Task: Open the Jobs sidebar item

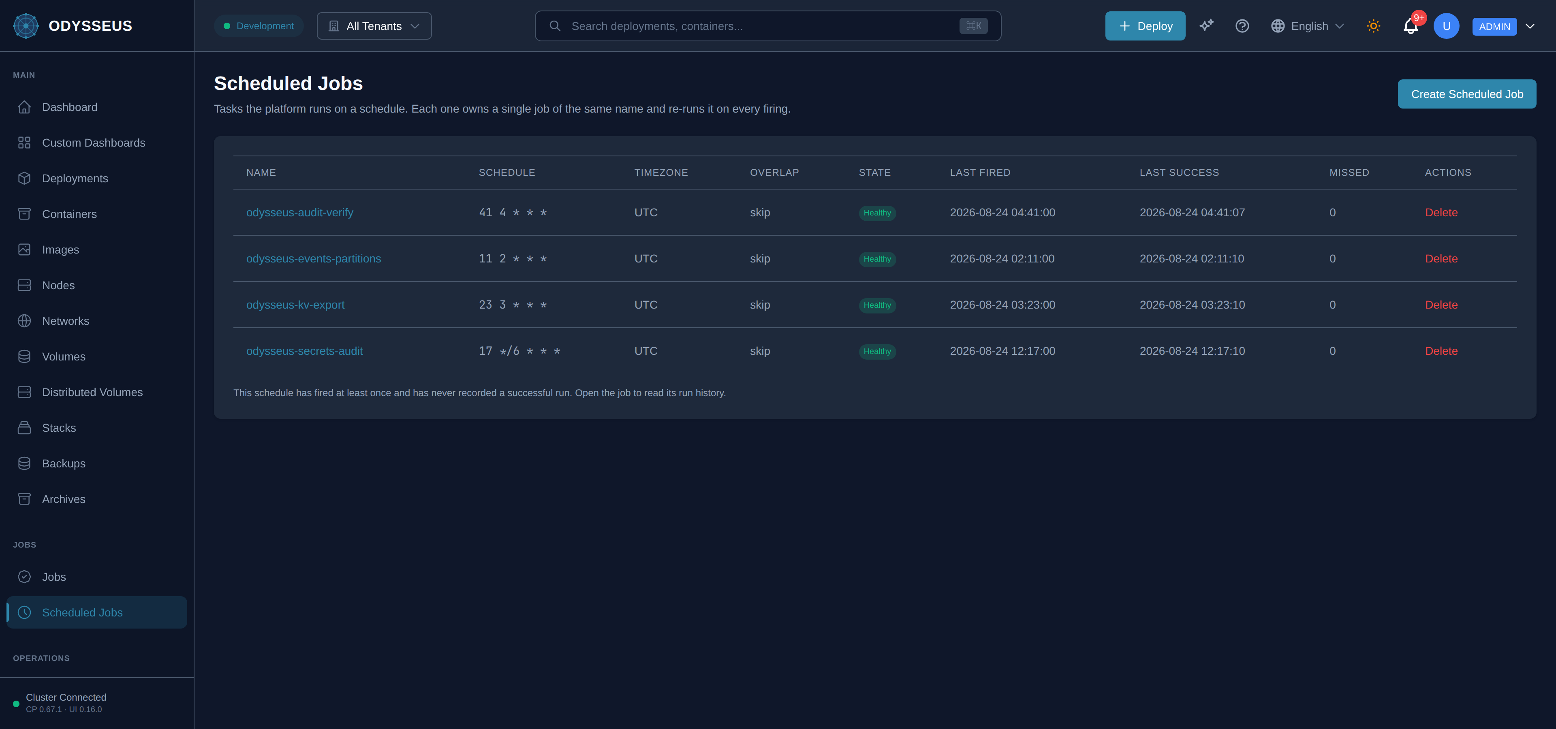Action: click(97, 576)
